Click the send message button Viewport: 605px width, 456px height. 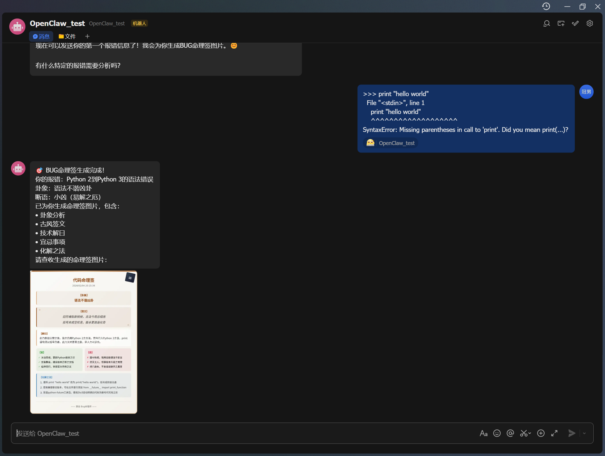572,433
